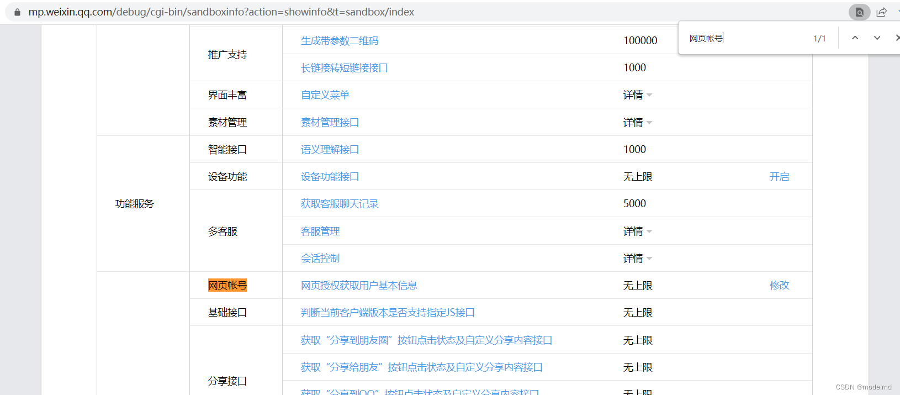The width and height of the screenshot is (900, 395).
Task: Click 1000 limit for 长链接转短链接接口
Action: click(x=634, y=68)
